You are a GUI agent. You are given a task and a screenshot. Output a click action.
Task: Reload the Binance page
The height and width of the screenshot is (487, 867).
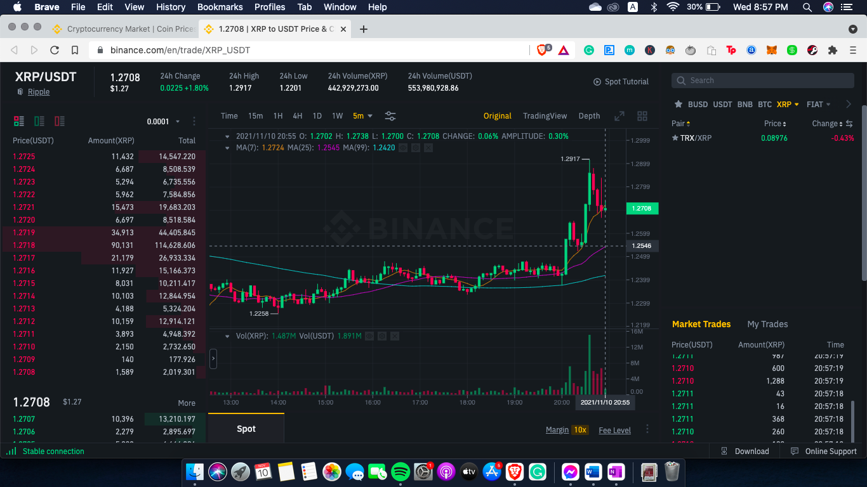[55, 50]
